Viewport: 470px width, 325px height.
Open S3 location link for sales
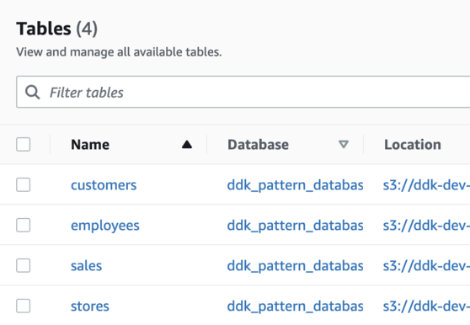point(426,266)
